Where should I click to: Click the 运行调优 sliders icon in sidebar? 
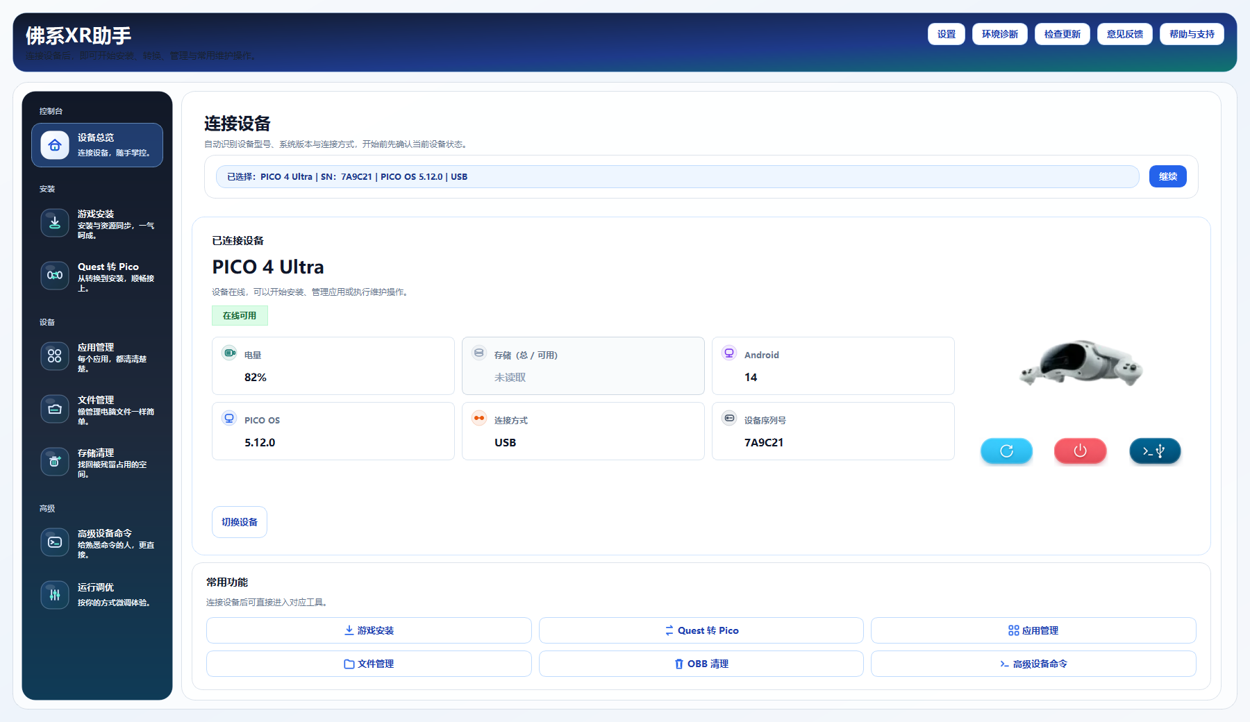pyautogui.click(x=55, y=595)
